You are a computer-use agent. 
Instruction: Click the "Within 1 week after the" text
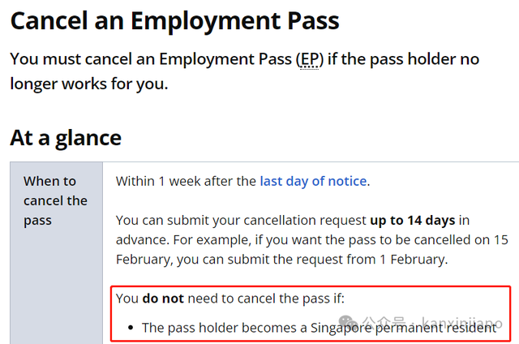186,182
